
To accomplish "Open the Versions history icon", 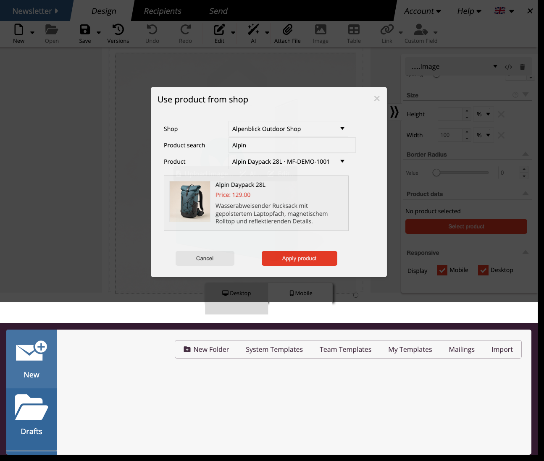I will tap(118, 29).
